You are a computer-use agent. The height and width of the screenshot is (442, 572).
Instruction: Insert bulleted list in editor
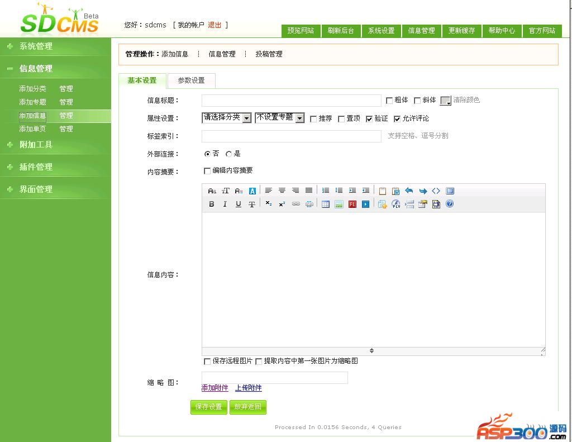(339, 191)
